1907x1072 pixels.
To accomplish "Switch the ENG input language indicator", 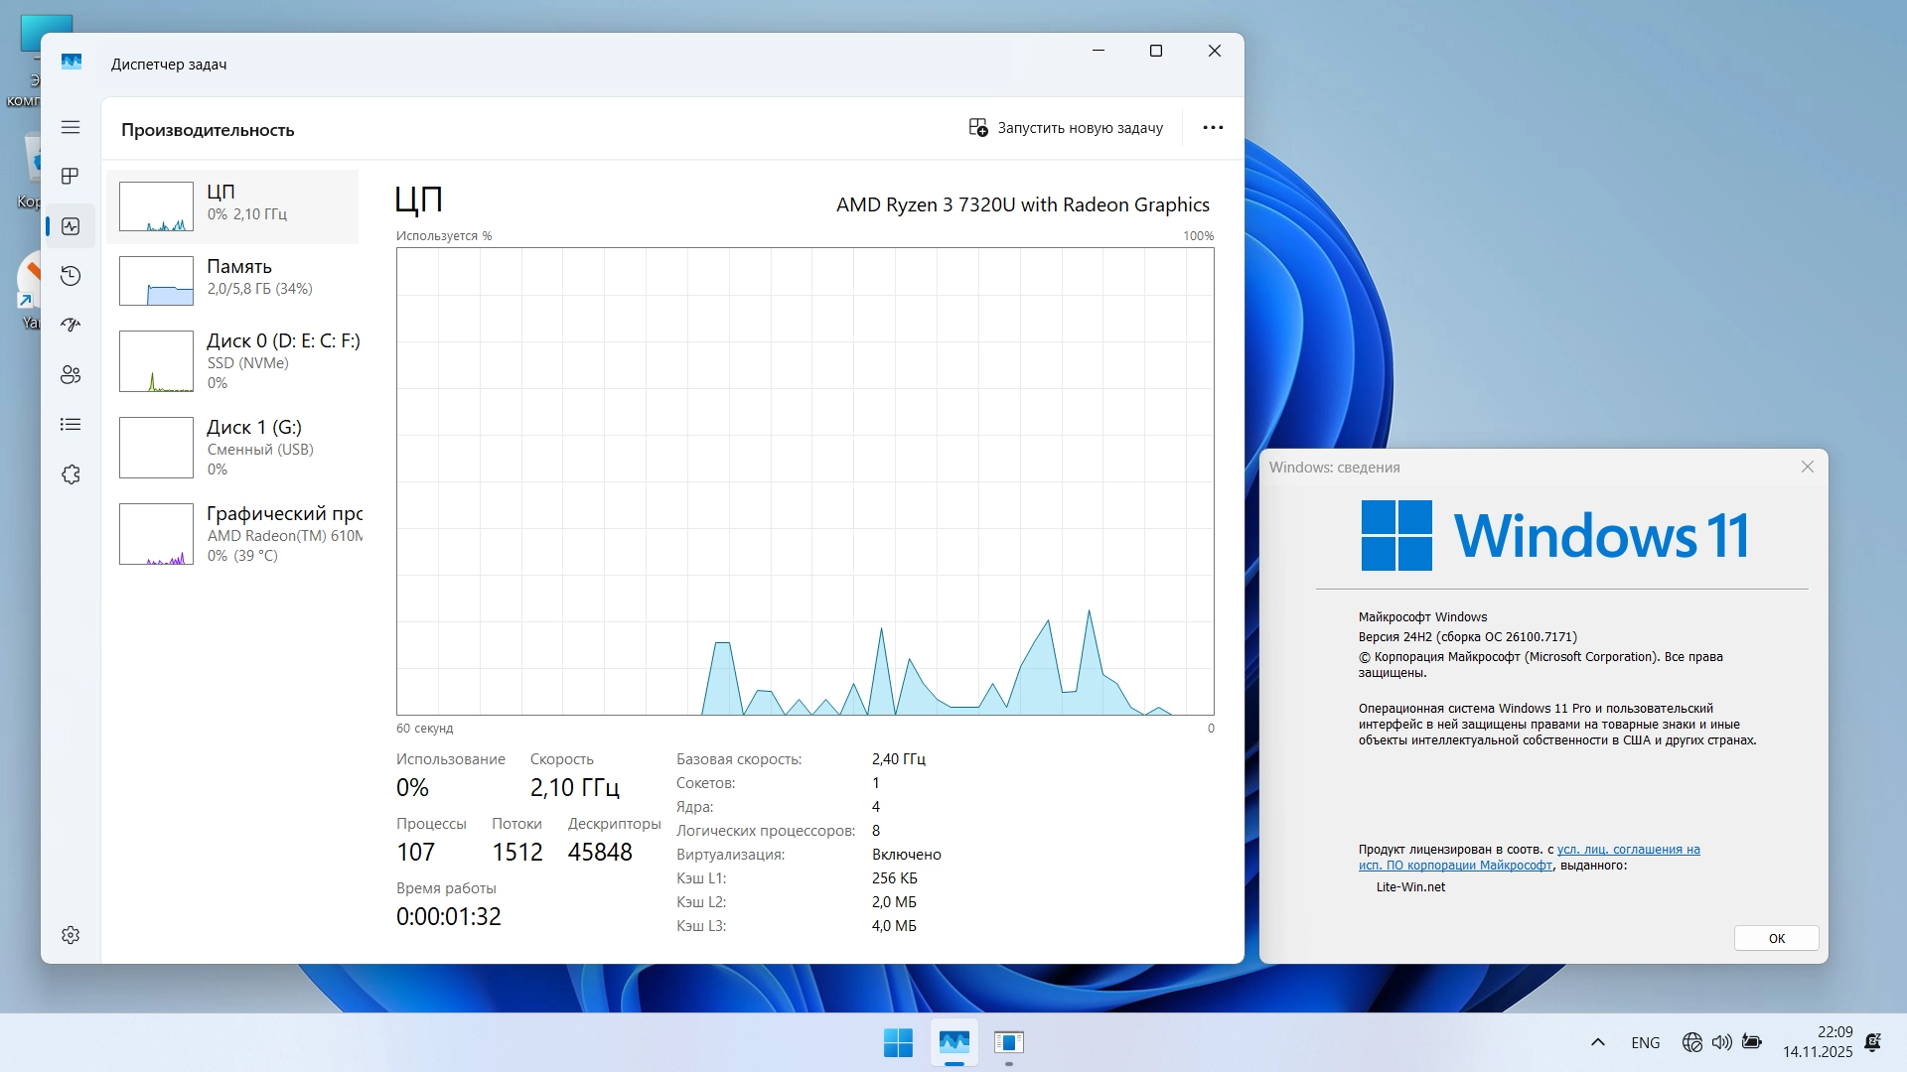I will (1645, 1042).
